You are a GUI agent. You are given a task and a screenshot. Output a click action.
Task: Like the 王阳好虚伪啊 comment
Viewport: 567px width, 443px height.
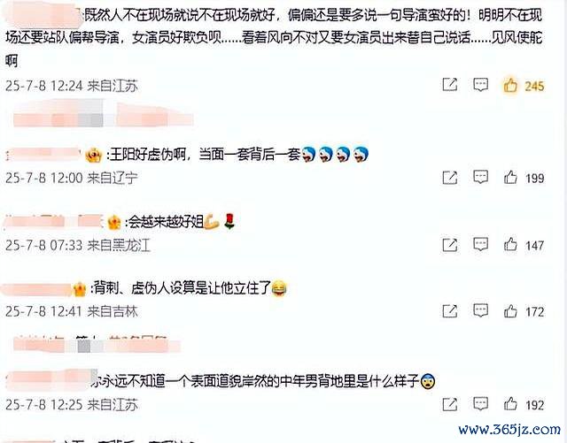pos(510,177)
